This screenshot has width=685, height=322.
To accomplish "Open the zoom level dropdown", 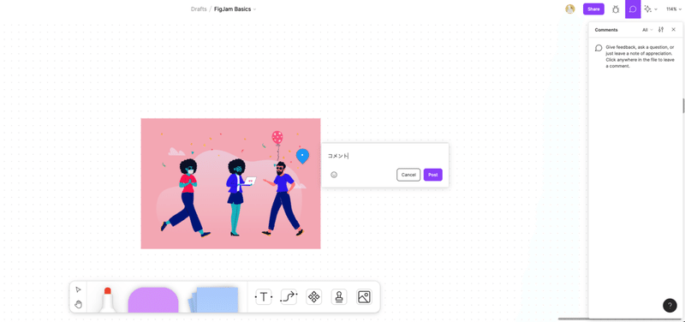I will (x=674, y=9).
